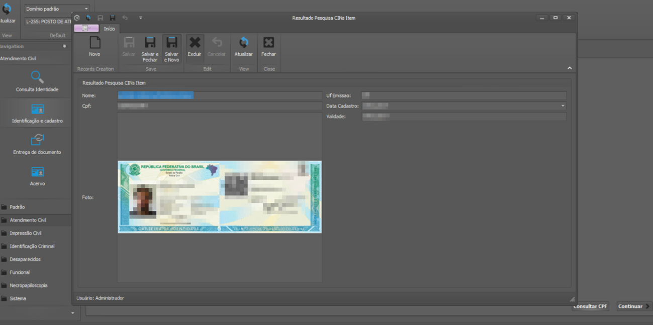Viewport: 653px width, 325px height.
Task: Click the Consultar CPF button
Action: coord(590,306)
